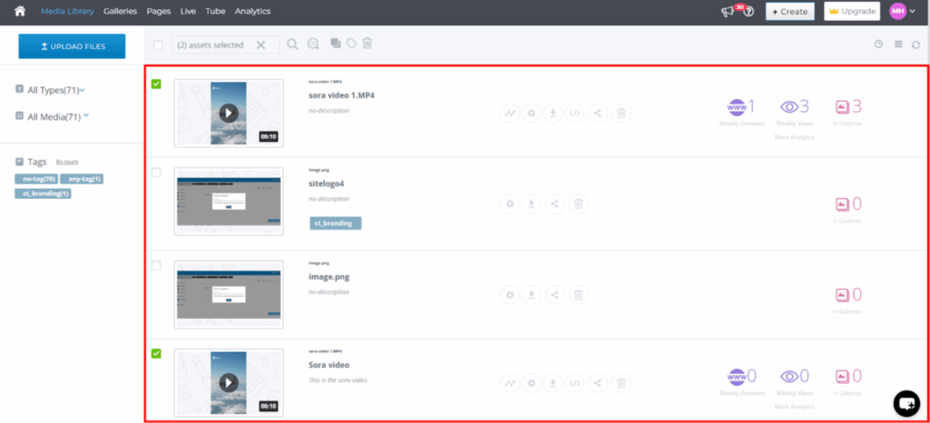Select the sitelogo4 asset checkbox
The height and width of the screenshot is (423, 930).
156,172
